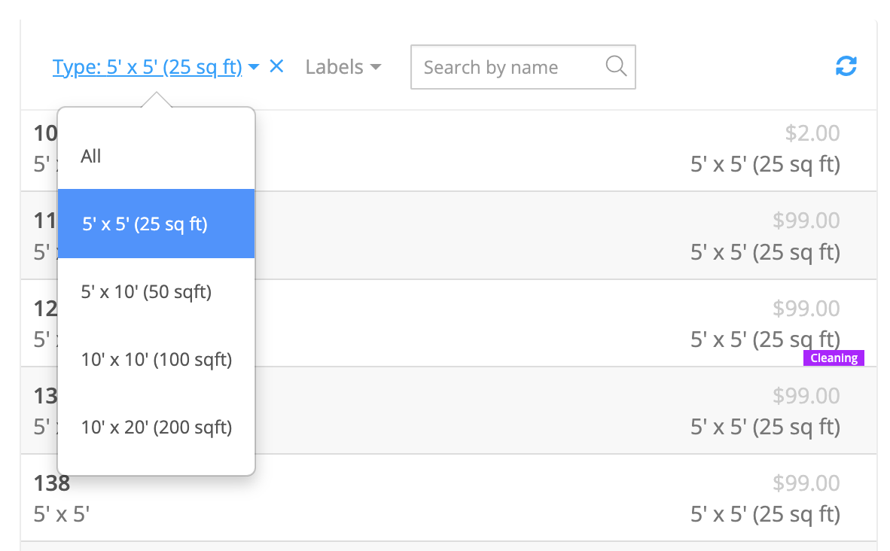This screenshot has width=890, height=551.
Task: Click the Labels caret arrow
Action: 375,68
